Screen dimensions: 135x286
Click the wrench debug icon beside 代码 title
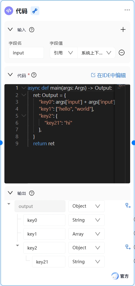click(35, 11)
